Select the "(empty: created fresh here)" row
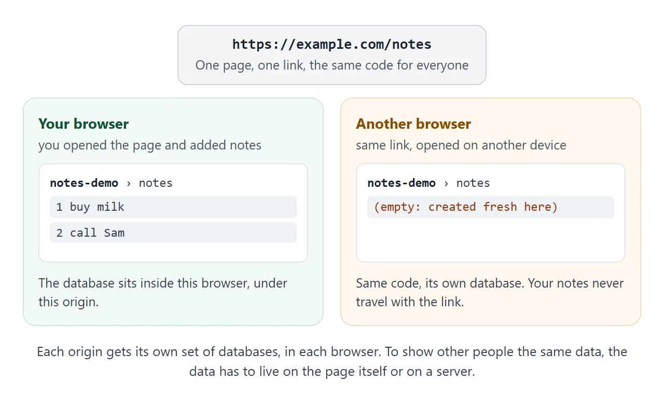The height and width of the screenshot is (408, 664). tap(491, 207)
